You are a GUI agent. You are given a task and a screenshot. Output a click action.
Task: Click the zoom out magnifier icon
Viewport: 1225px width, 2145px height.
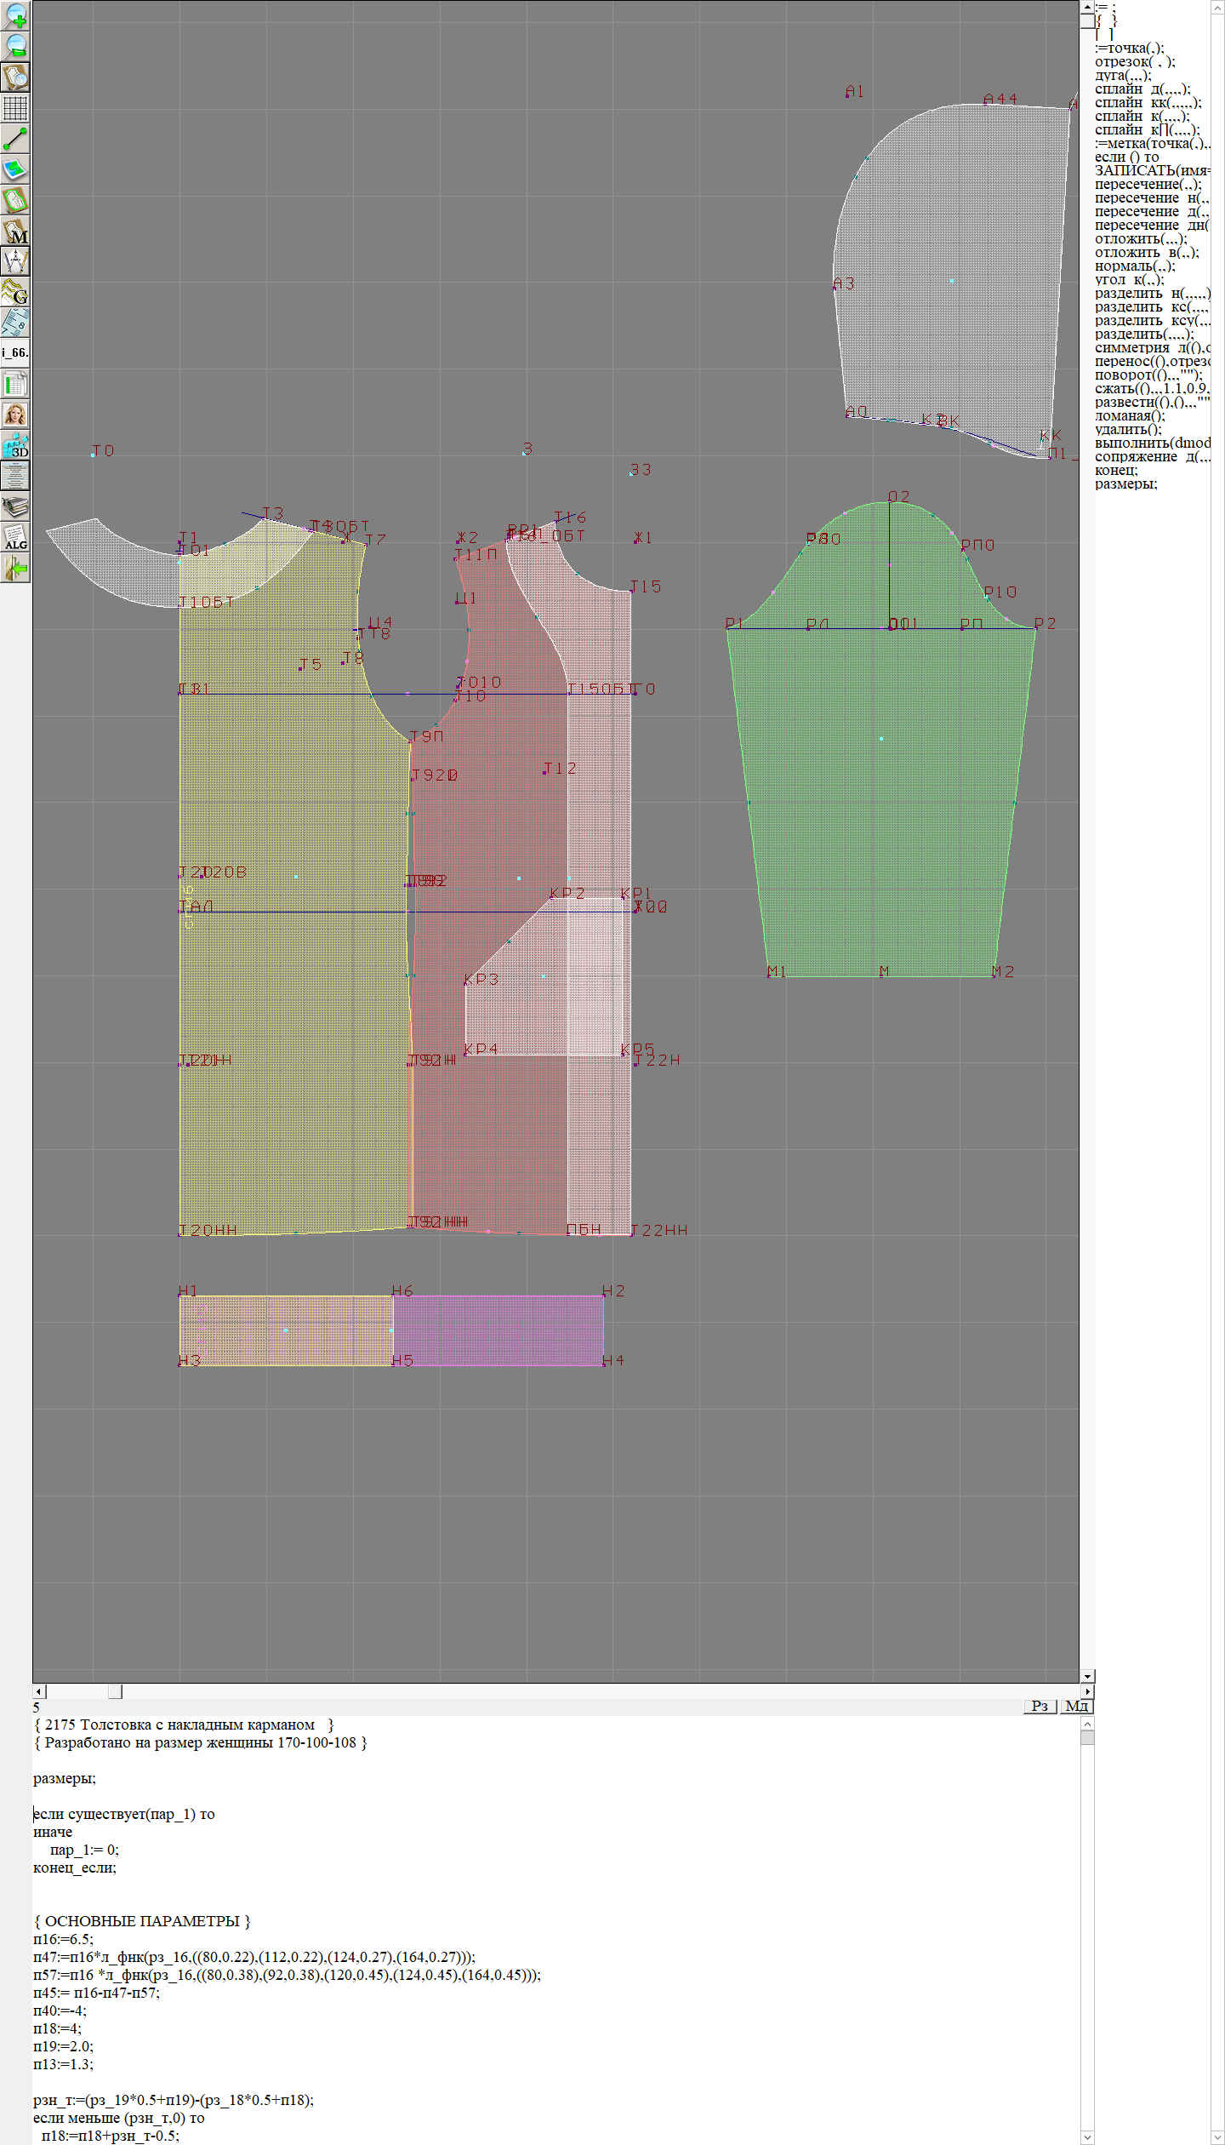15,46
